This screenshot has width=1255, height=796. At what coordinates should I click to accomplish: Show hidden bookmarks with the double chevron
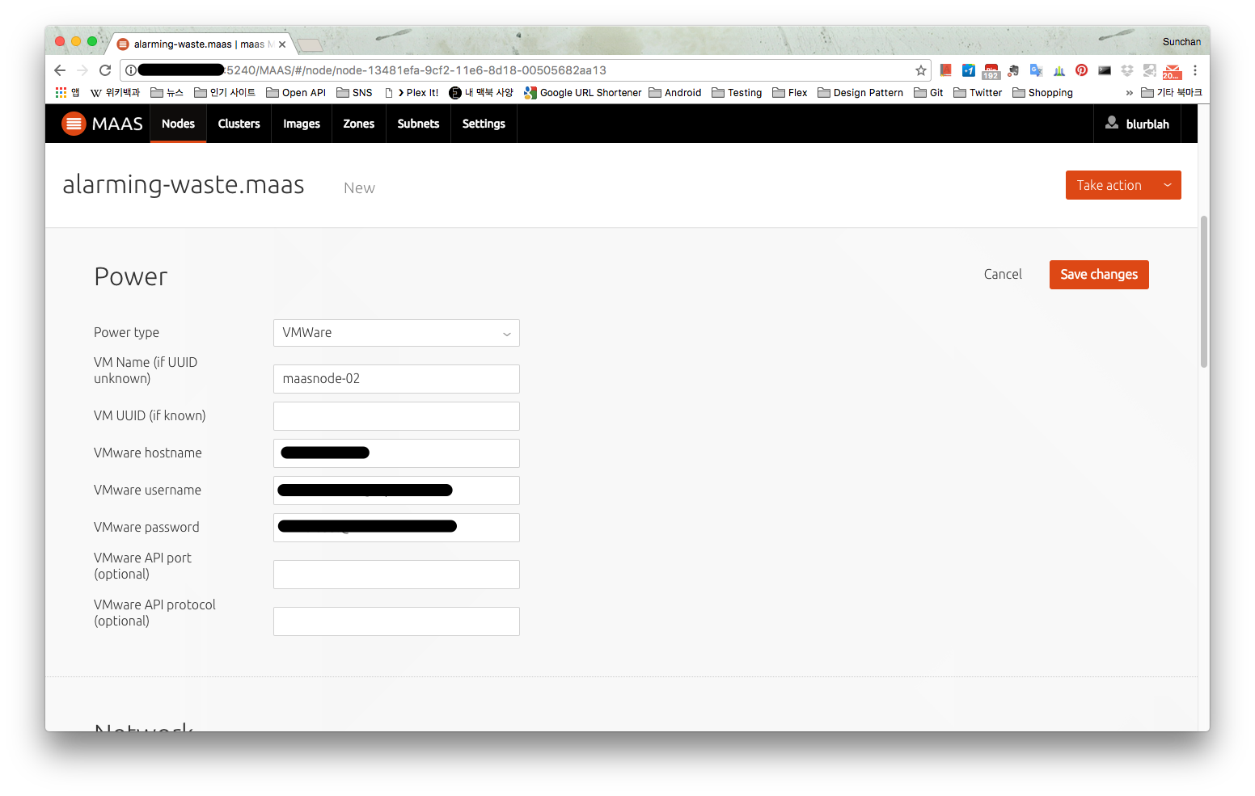point(1129,93)
